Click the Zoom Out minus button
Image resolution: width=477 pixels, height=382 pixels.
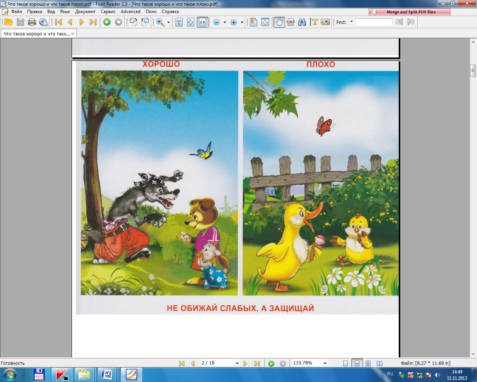[217, 22]
